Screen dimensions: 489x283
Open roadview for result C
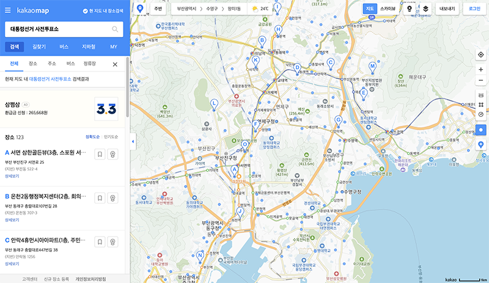click(112, 242)
